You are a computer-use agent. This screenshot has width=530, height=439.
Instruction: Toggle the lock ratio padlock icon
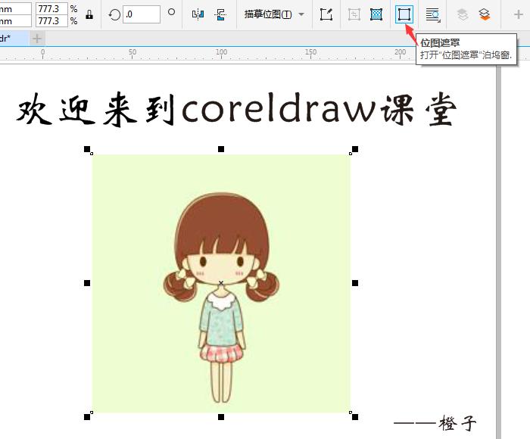[x=89, y=14]
